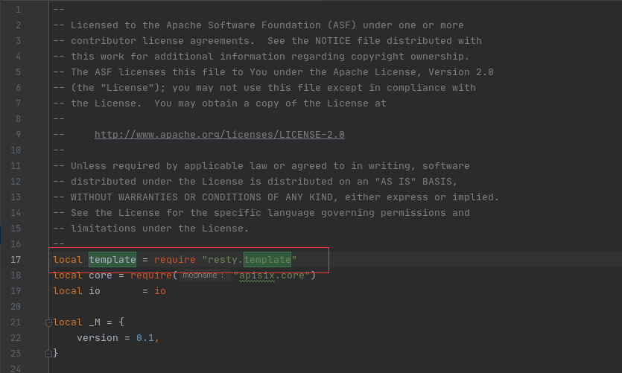This screenshot has width=622, height=373.
Task: Click the "modname :" parameter hint on line 18
Action: point(203,275)
